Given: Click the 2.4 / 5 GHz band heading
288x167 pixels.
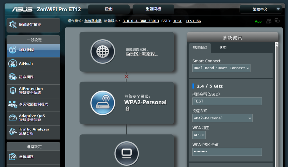Looking at the screenshot, I should click(x=210, y=86).
